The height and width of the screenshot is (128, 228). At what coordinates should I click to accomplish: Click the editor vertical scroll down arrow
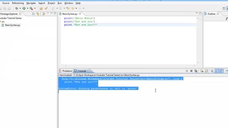198,63
